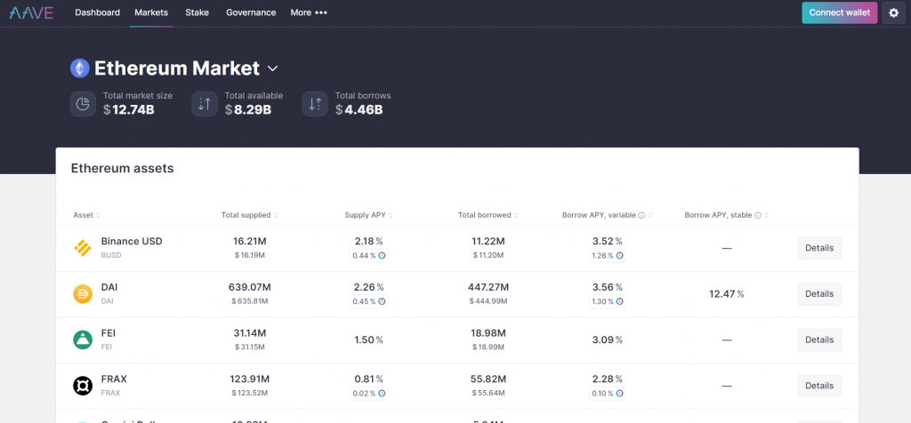This screenshot has height=423, width=911.
Task: Click the DAI 1.30 % borrow incentive badge
Action: point(607,301)
